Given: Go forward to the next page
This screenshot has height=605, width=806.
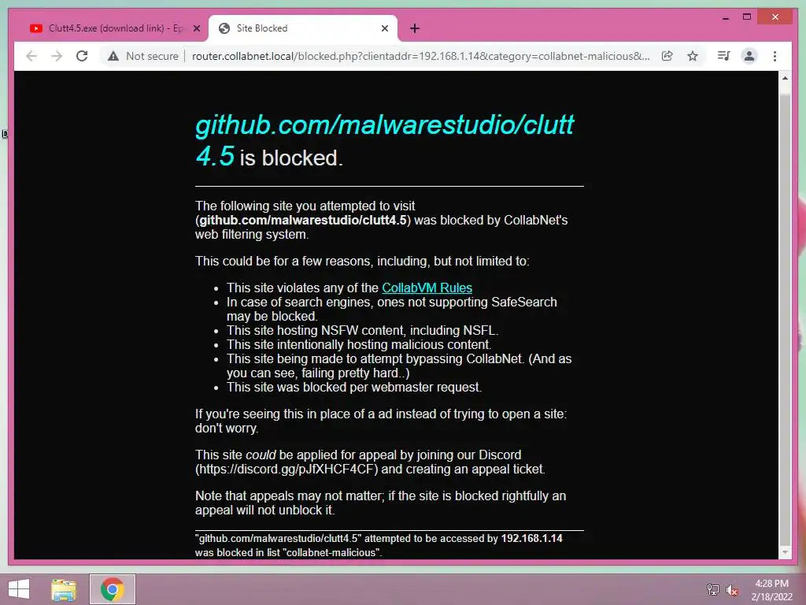Looking at the screenshot, I should [57, 56].
